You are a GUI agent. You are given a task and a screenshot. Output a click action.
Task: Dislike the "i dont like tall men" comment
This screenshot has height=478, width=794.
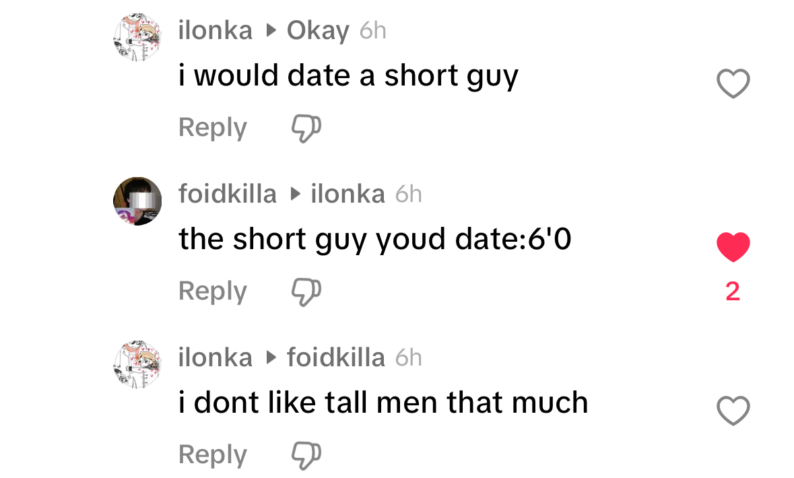[x=306, y=455]
